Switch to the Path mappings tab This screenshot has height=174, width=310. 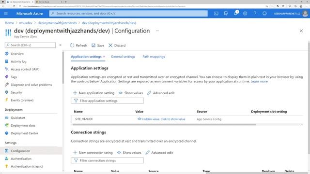(154, 57)
